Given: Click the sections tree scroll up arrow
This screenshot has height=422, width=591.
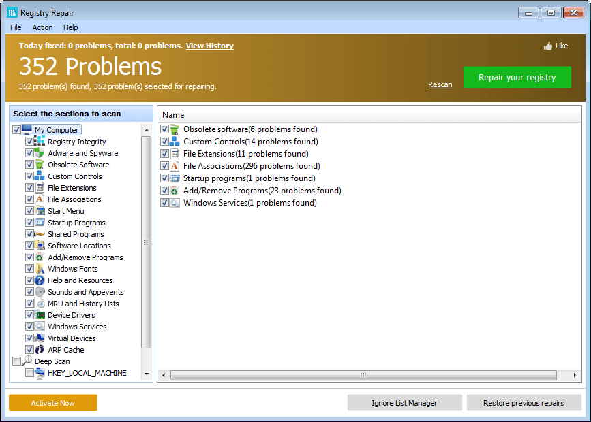Looking at the screenshot, I should [147, 130].
